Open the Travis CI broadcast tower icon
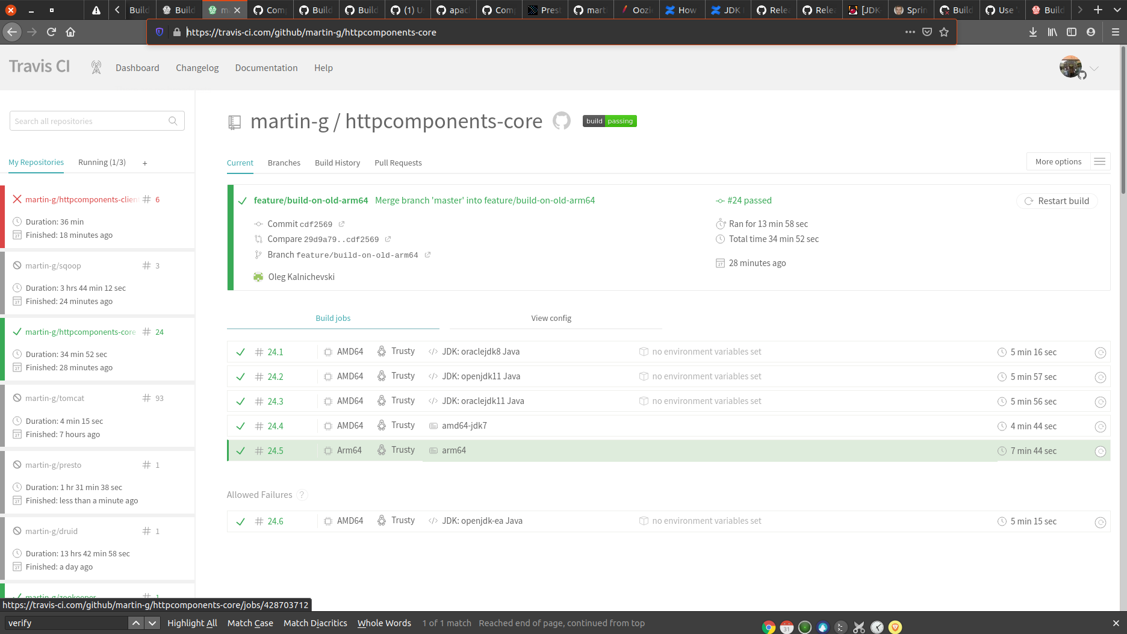This screenshot has width=1127, height=634. coord(96,67)
